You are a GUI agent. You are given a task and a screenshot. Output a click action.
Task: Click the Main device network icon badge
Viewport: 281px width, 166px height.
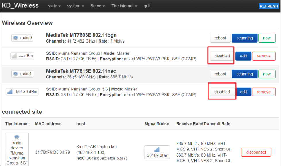coord(17,149)
